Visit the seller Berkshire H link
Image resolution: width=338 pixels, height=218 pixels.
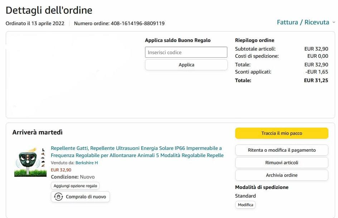pyautogui.click(x=86, y=163)
